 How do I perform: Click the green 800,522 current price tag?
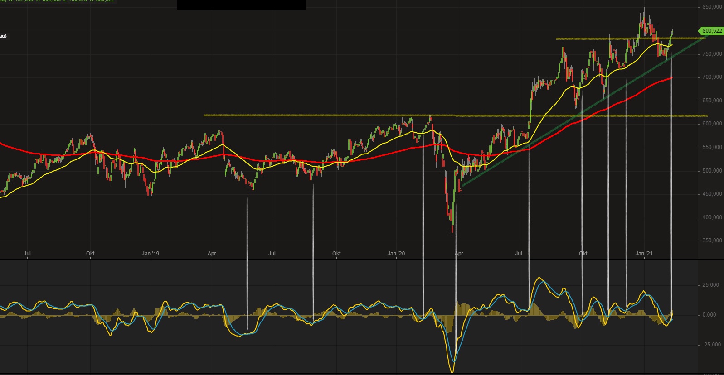click(711, 31)
